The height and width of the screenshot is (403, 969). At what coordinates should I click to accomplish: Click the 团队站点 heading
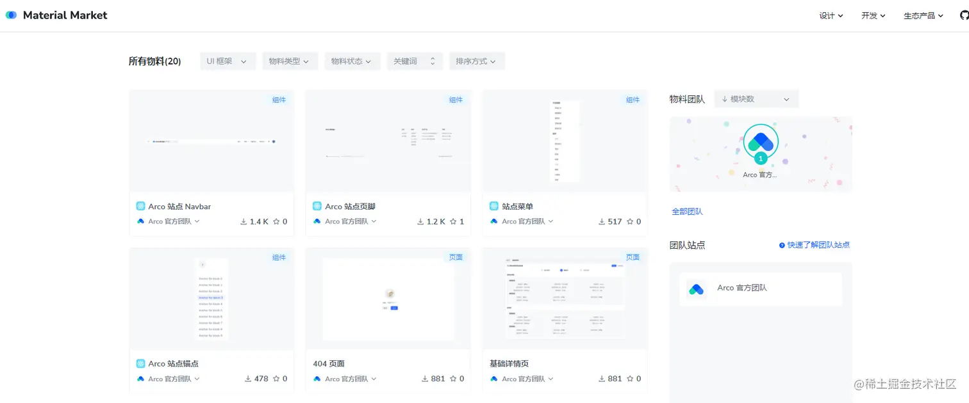(x=687, y=245)
